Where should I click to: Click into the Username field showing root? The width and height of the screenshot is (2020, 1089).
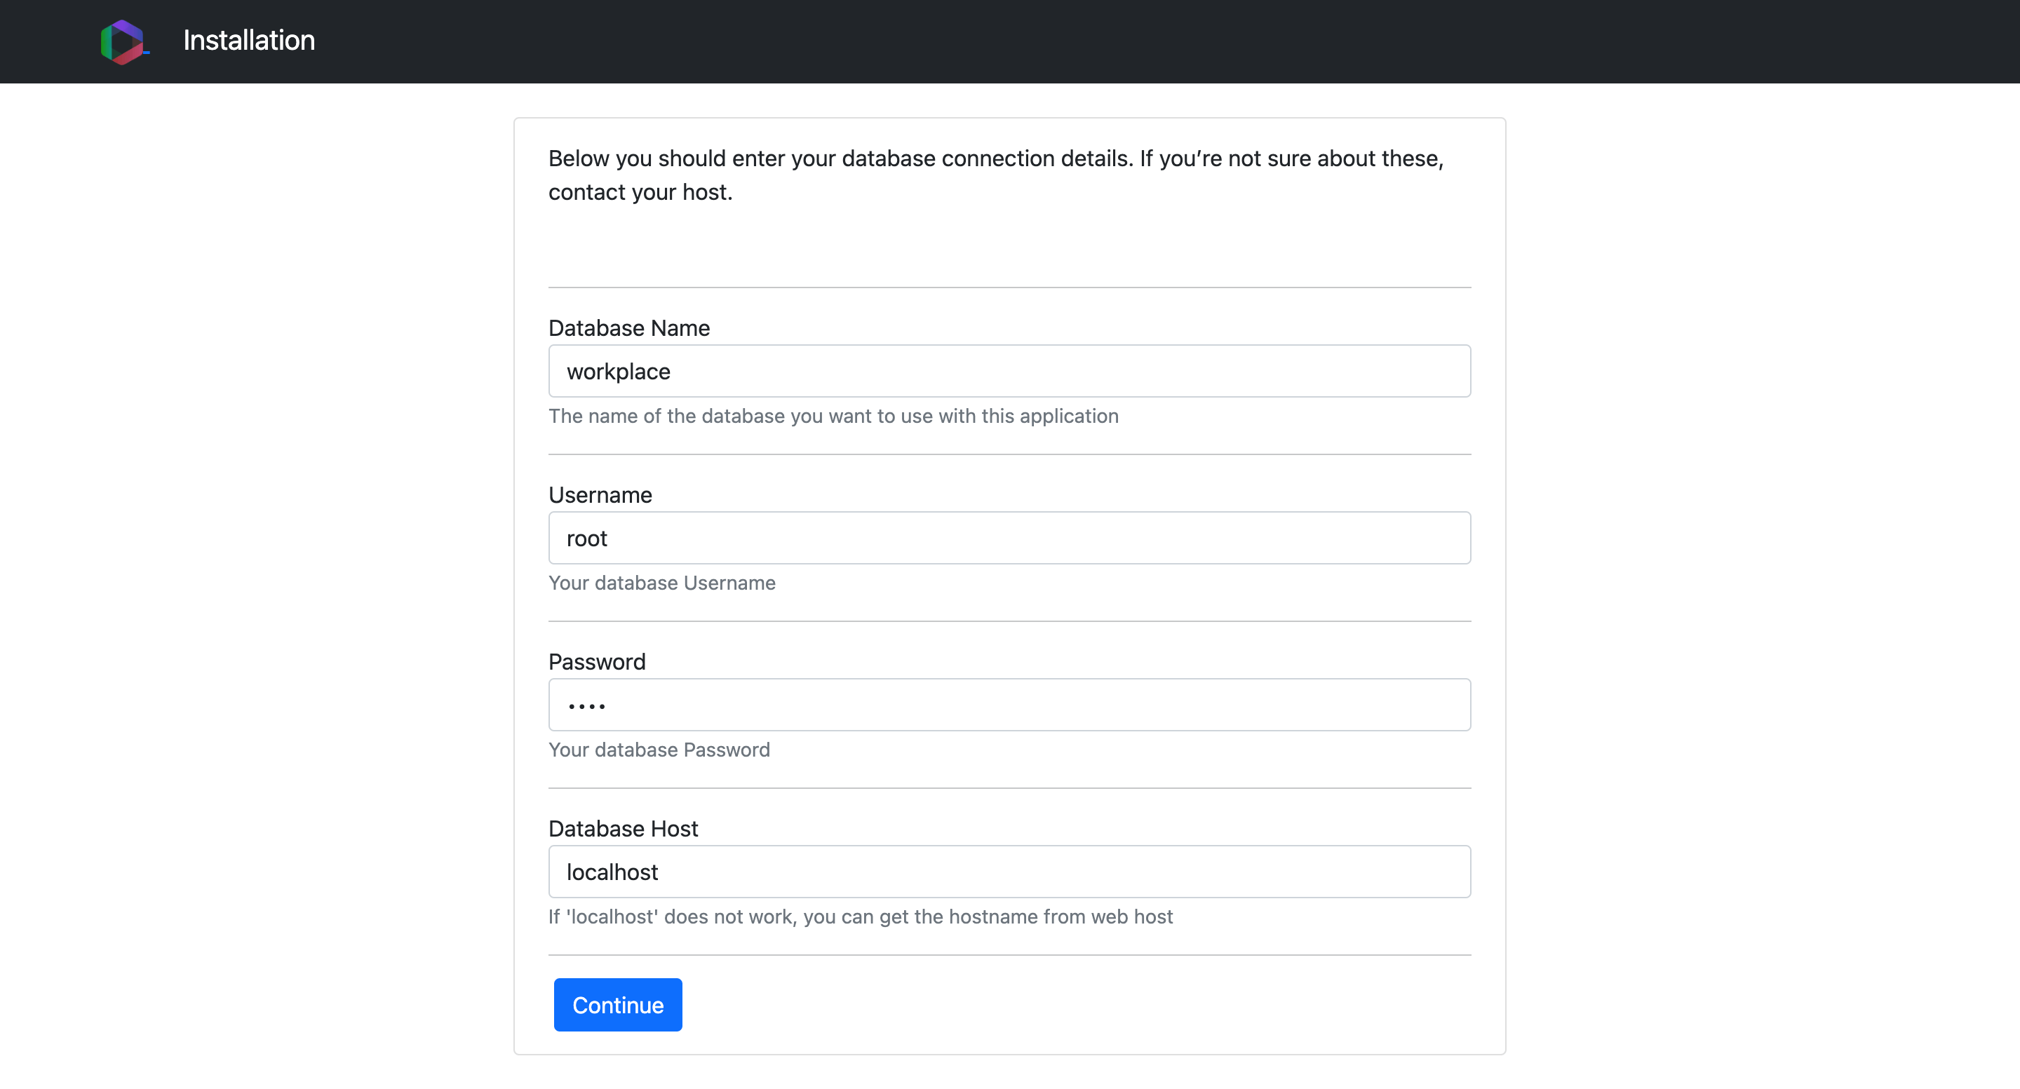[x=1009, y=538]
